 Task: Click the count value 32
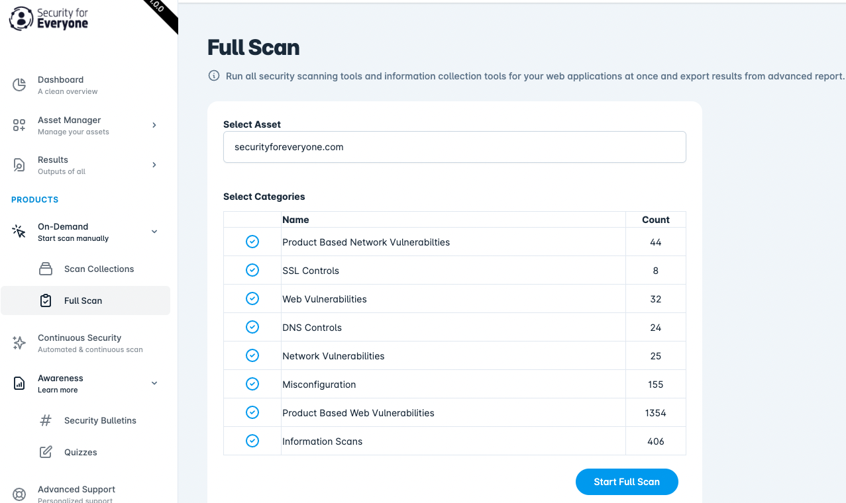pos(656,299)
